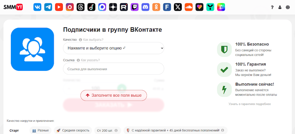Click the 'Ссылка для выполнения' input field
The width and height of the screenshot is (295, 134).
click(114, 69)
